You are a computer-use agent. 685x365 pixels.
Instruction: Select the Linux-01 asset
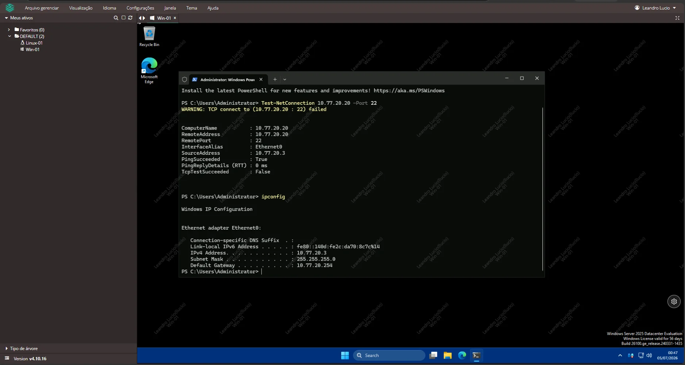(x=31, y=43)
